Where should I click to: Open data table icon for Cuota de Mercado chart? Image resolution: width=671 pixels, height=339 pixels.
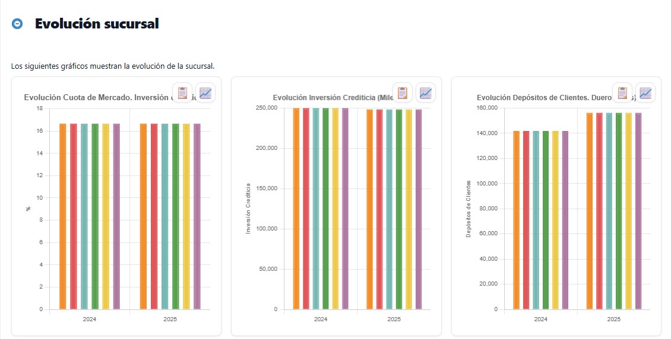pyautogui.click(x=182, y=92)
